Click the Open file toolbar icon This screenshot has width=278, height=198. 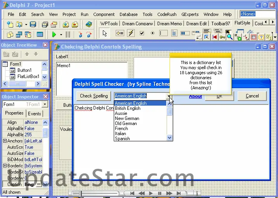click(19, 24)
